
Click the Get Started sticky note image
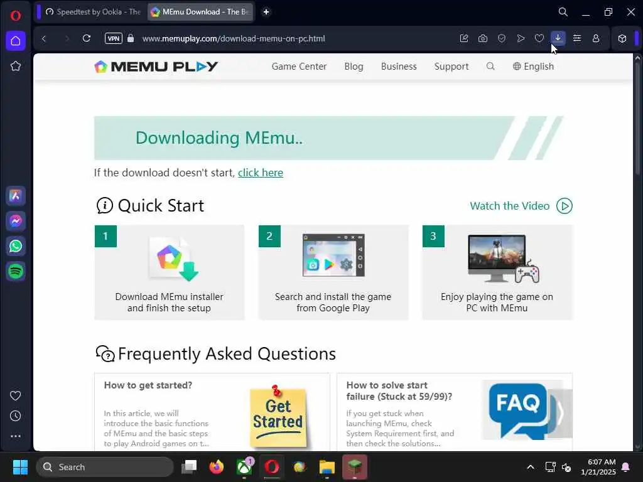click(x=278, y=416)
